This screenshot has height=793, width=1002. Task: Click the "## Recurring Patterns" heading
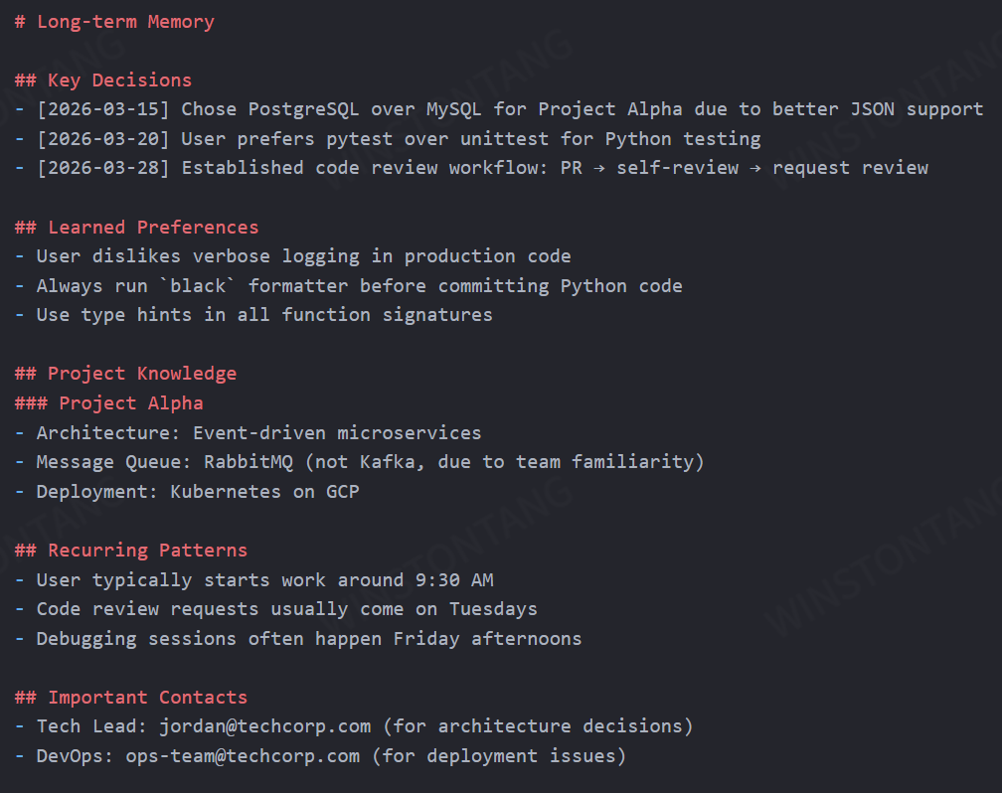pyautogui.click(x=131, y=551)
